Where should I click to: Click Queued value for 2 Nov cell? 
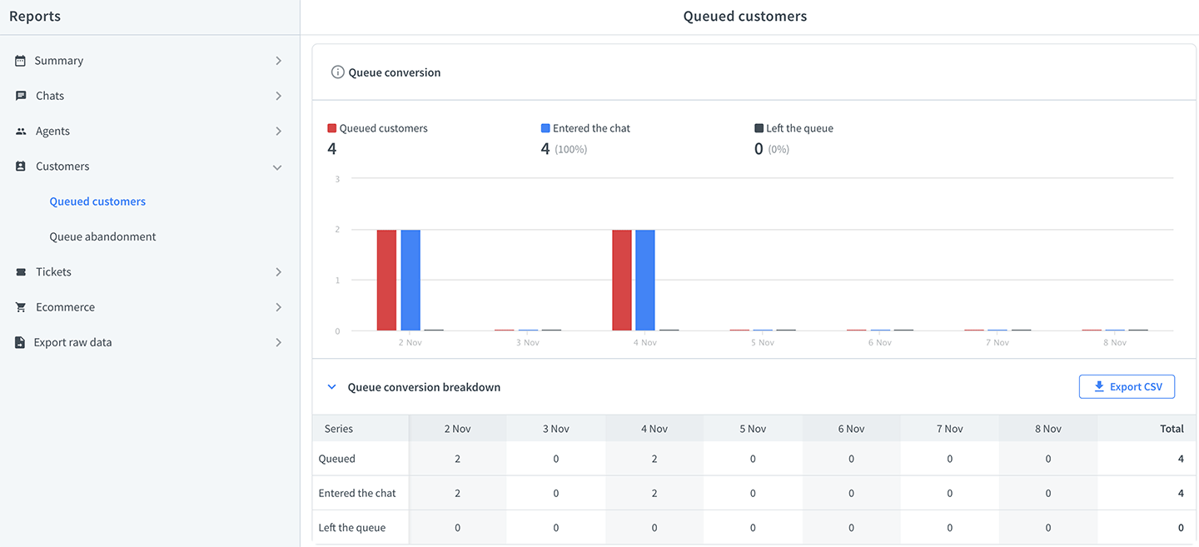tap(457, 459)
